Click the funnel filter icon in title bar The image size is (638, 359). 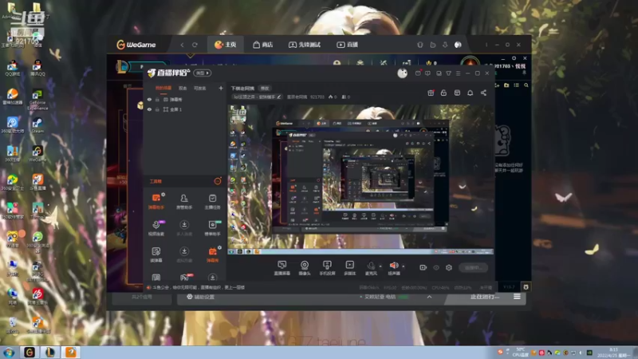[x=448, y=73]
